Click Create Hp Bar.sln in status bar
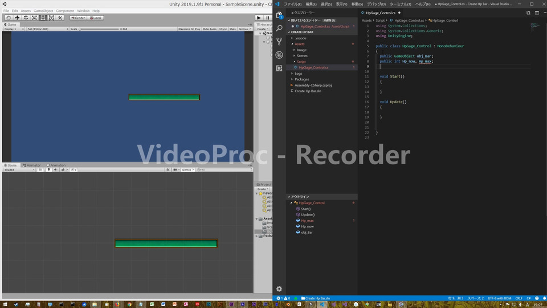The width and height of the screenshot is (547, 308). click(315, 298)
